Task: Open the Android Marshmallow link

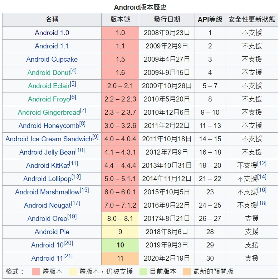Action: coord(47,192)
